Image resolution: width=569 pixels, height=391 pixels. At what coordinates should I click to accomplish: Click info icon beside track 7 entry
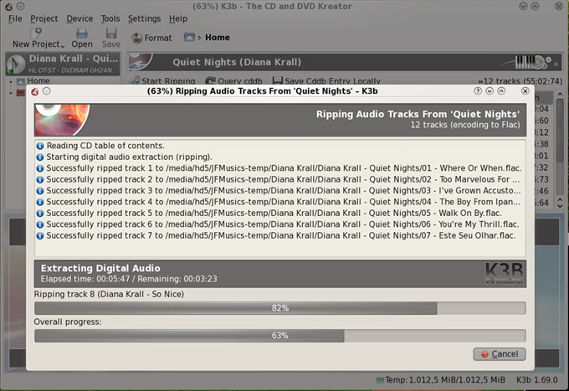click(x=40, y=235)
